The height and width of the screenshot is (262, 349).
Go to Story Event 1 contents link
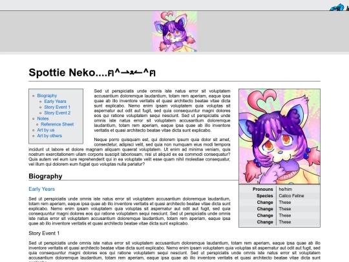tap(58, 107)
